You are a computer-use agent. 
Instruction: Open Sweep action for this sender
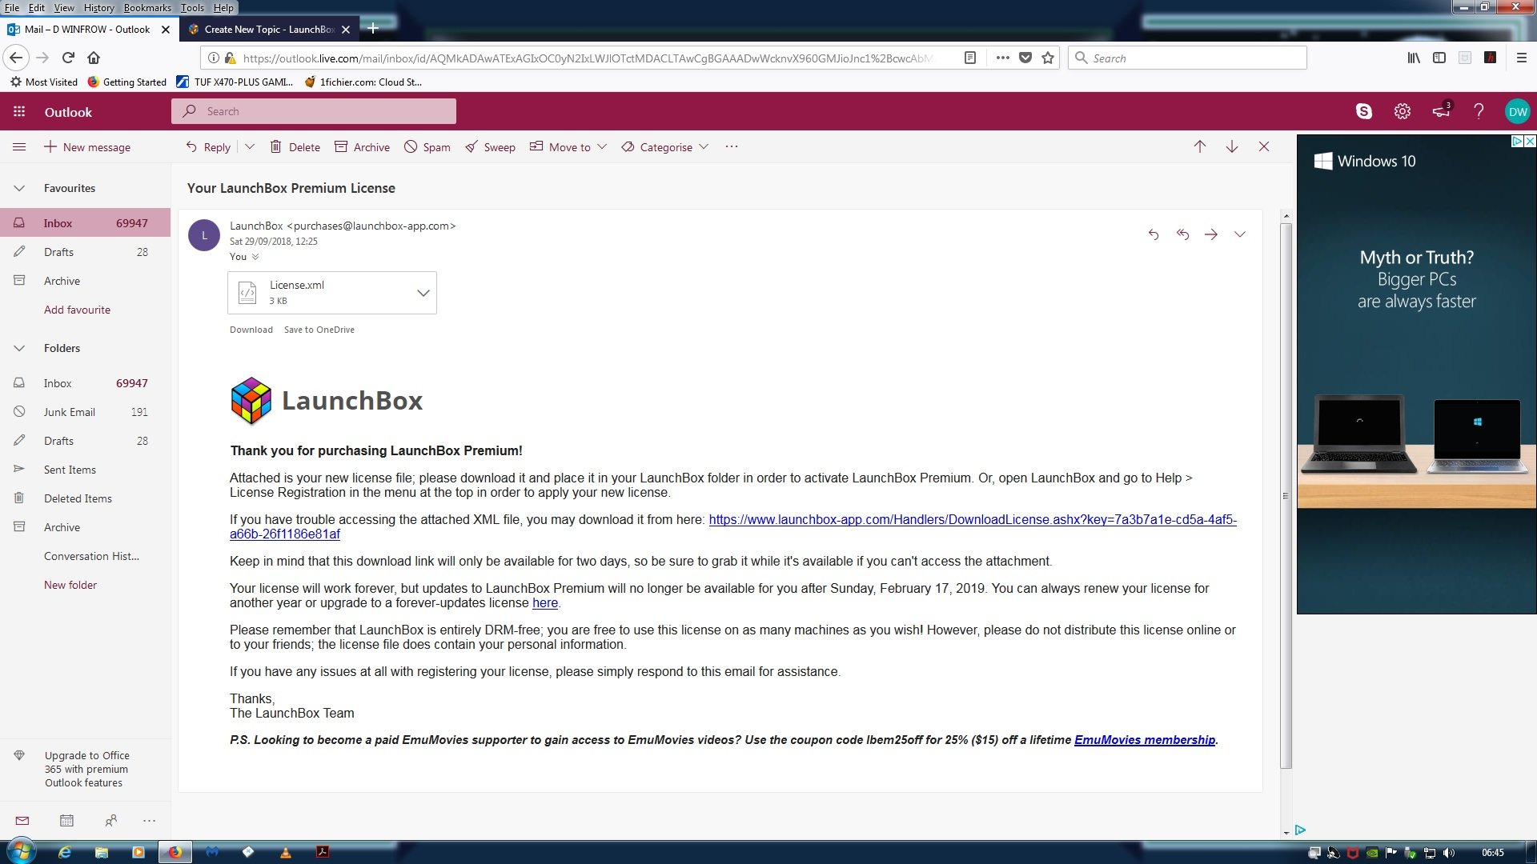490,147
